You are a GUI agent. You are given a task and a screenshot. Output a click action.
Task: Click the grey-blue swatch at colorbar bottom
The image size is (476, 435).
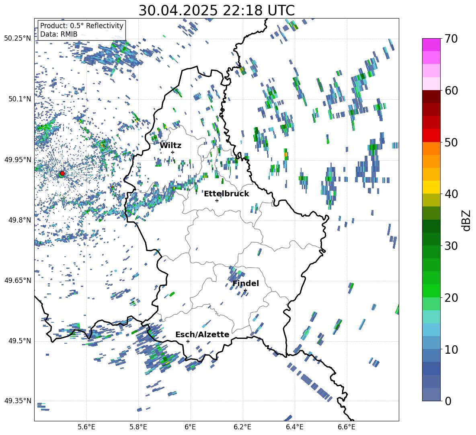coord(431,394)
